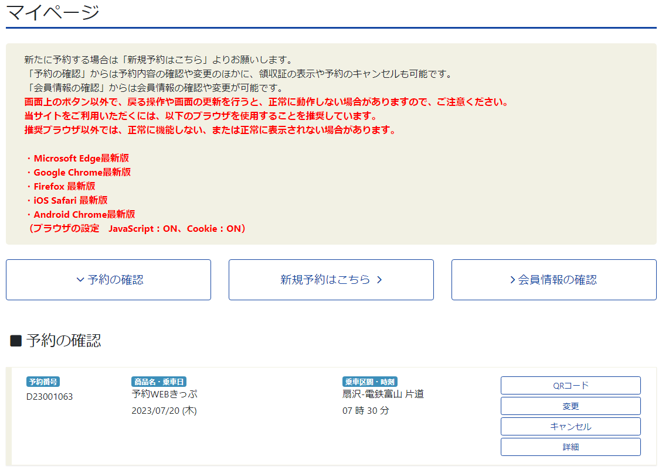
Task: Click the route 扇沢-電鉄富山 片道
Action: coord(383,394)
